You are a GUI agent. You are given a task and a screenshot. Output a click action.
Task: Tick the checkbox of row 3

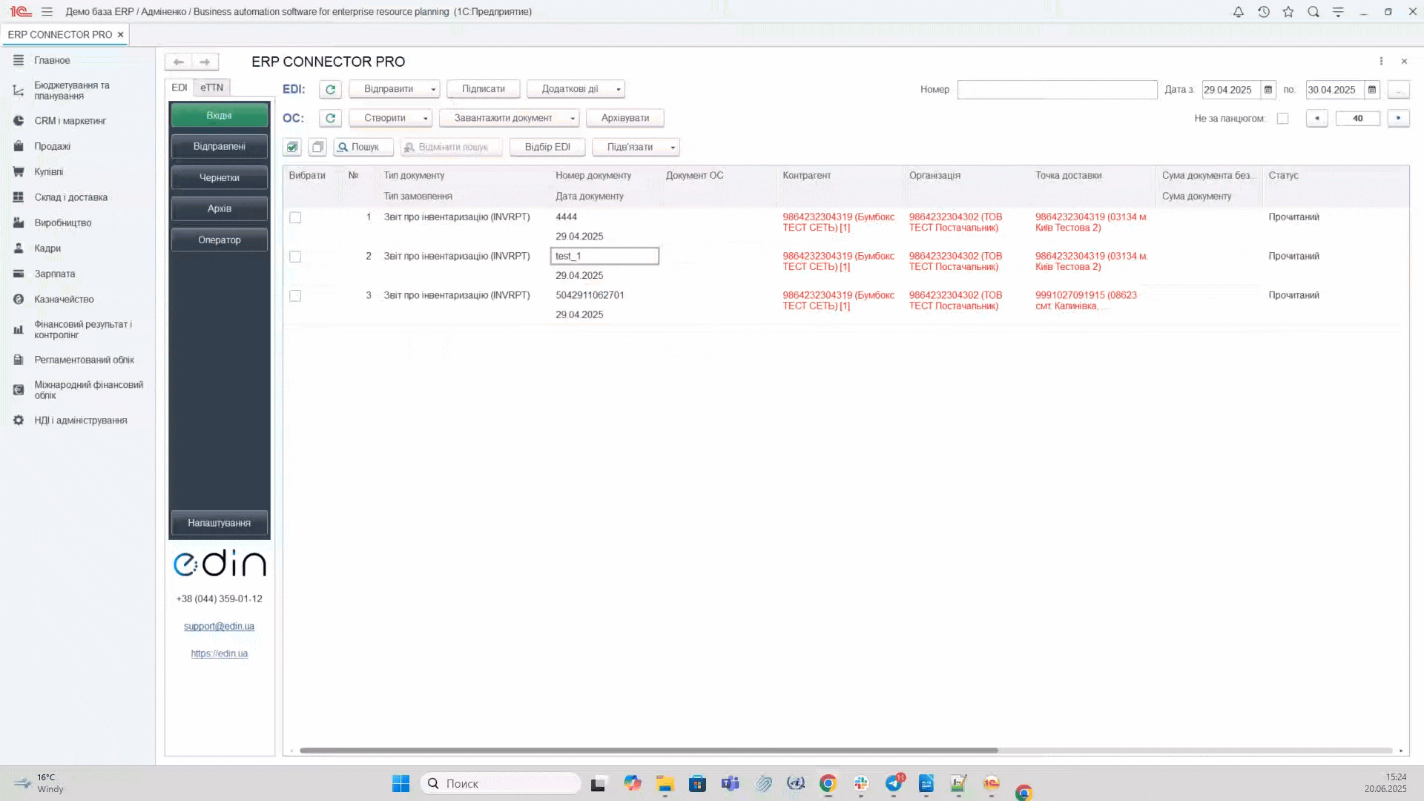295,296
